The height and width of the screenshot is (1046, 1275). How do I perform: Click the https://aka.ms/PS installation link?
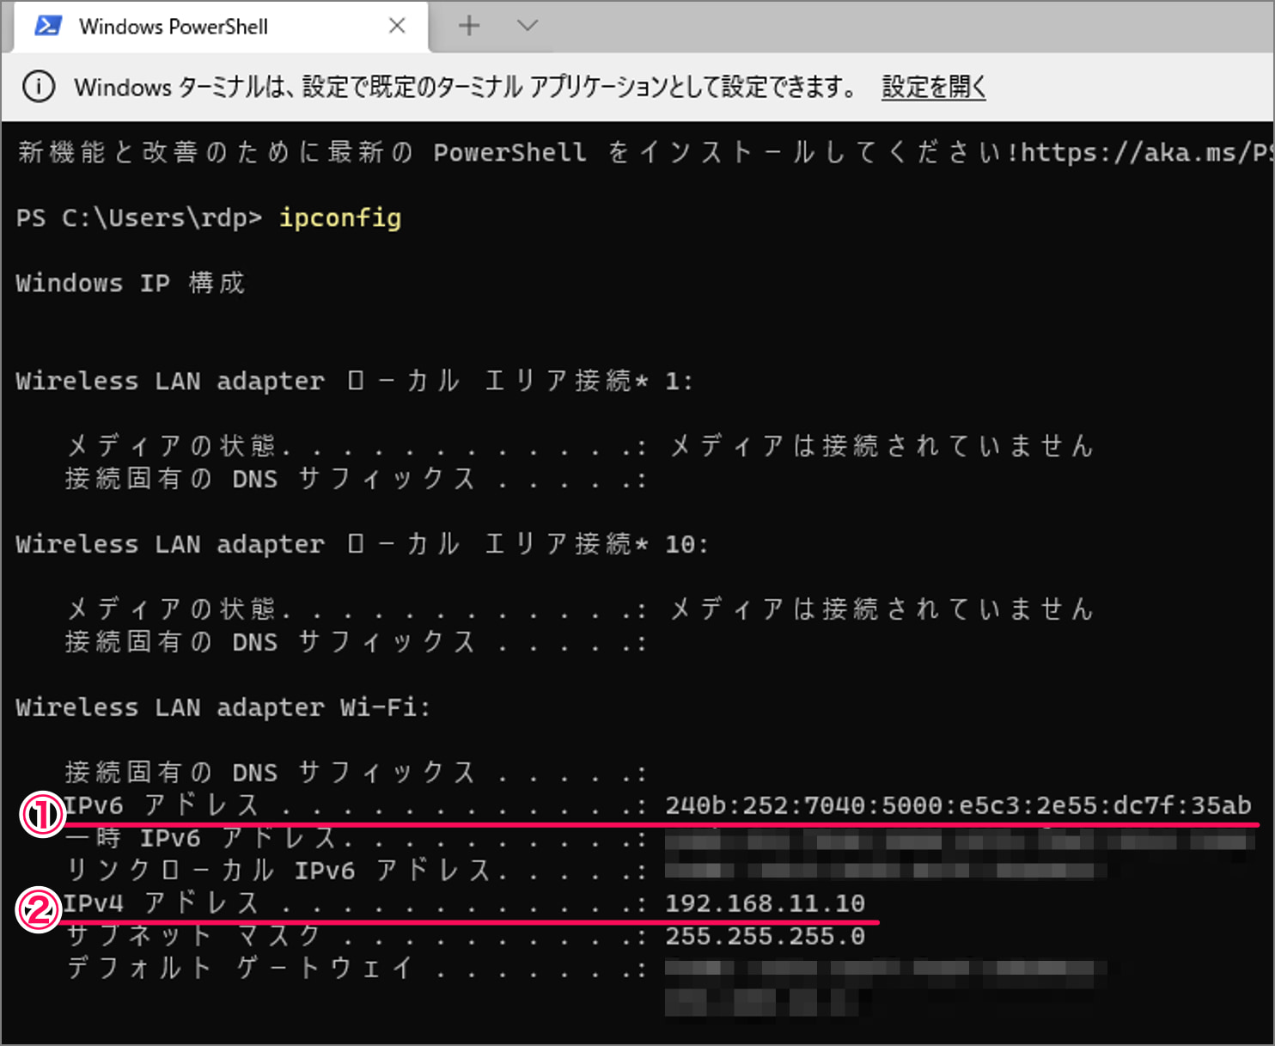[x=1143, y=152]
